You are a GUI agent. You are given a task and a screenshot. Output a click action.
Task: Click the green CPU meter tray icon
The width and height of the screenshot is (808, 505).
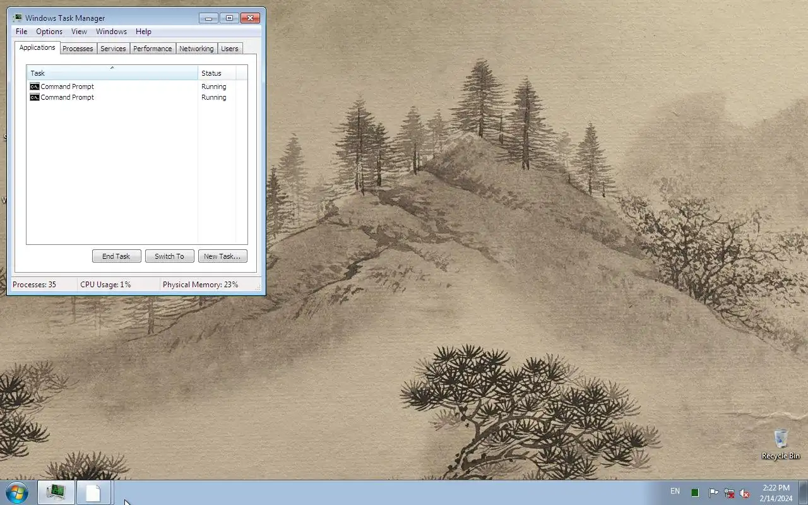[695, 493]
